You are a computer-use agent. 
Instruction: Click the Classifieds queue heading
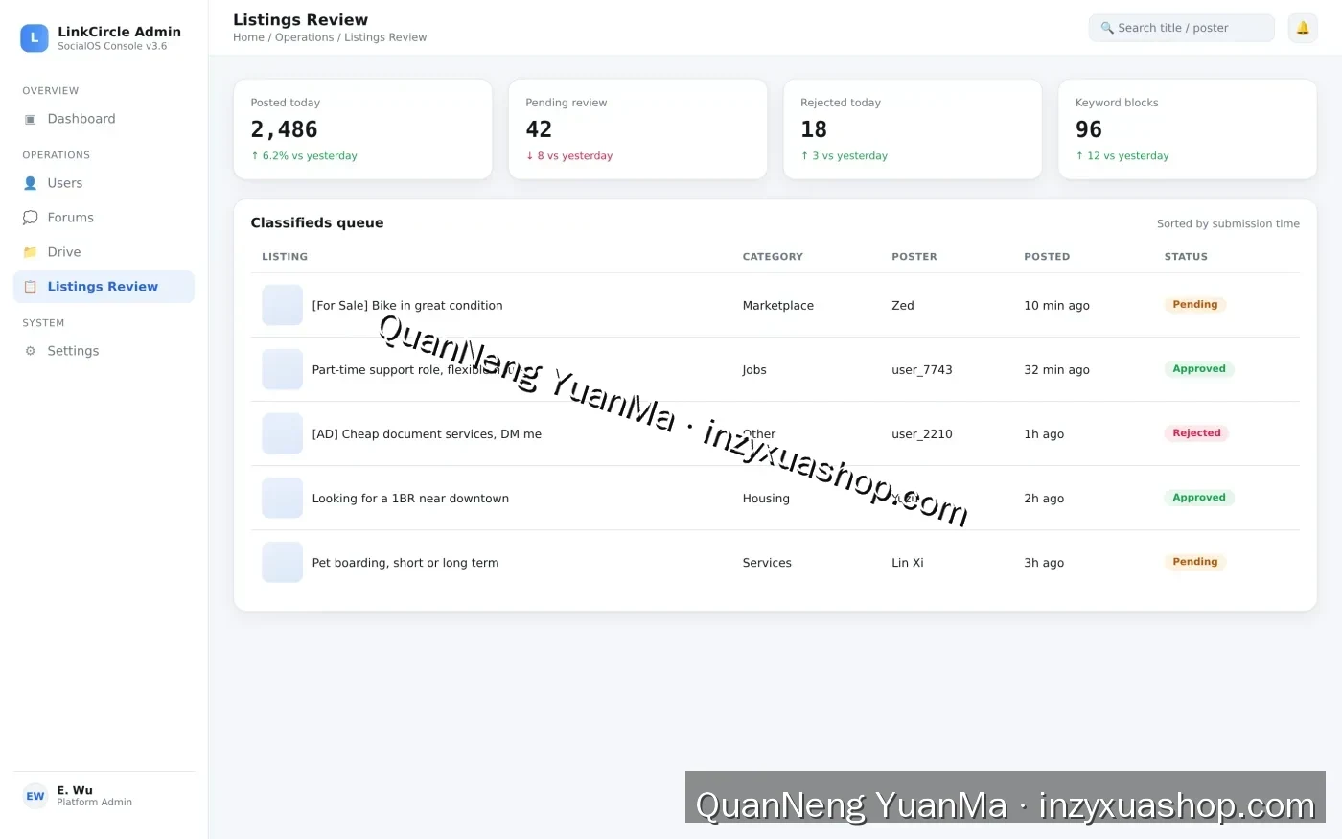[317, 222]
